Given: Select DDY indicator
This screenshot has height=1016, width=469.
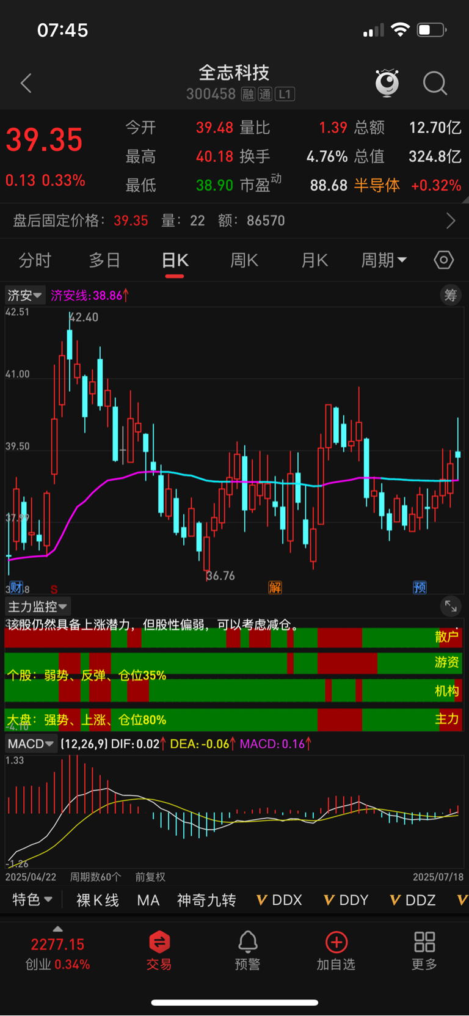Looking at the screenshot, I should point(346,900).
